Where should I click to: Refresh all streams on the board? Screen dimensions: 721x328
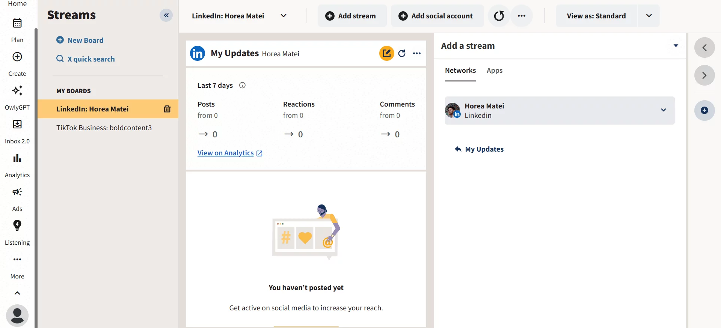coord(499,16)
